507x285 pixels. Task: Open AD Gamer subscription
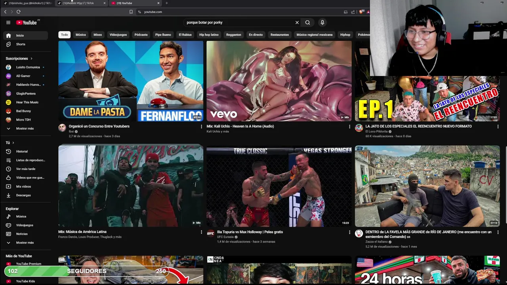point(25,76)
